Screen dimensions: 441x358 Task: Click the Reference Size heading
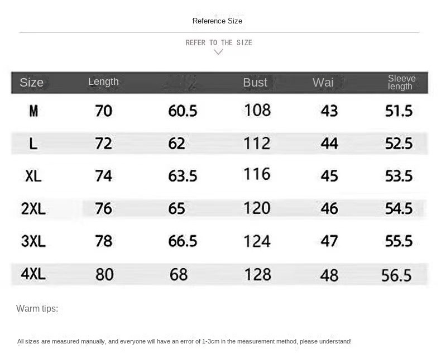pyautogui.click(x=217, y=21)
